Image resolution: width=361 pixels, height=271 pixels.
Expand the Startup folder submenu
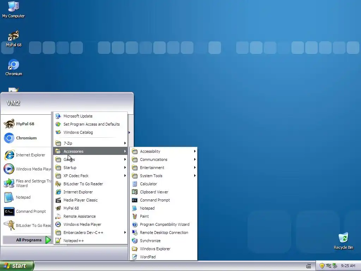tap(91, 168)
